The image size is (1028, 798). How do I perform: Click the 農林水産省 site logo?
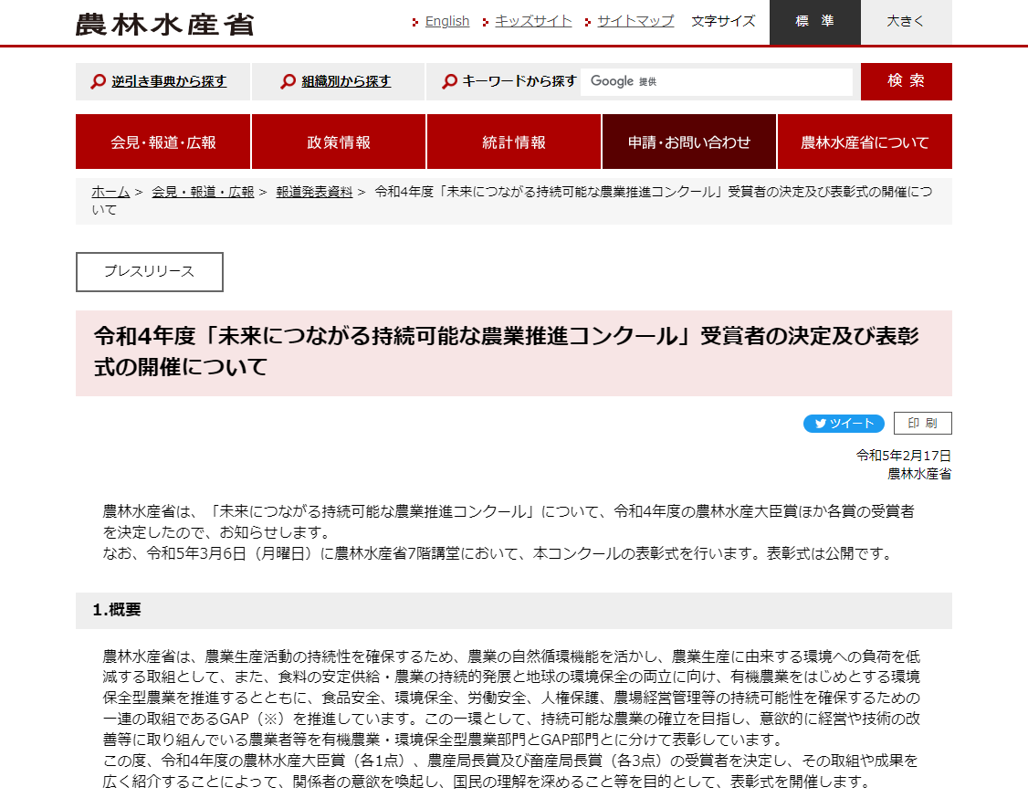164,24
